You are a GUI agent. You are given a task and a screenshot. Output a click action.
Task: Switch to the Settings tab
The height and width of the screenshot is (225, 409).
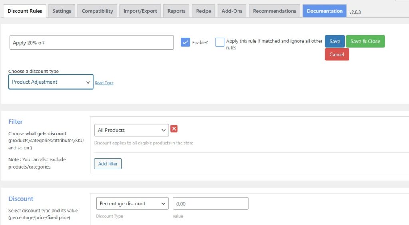coord(62,11)
